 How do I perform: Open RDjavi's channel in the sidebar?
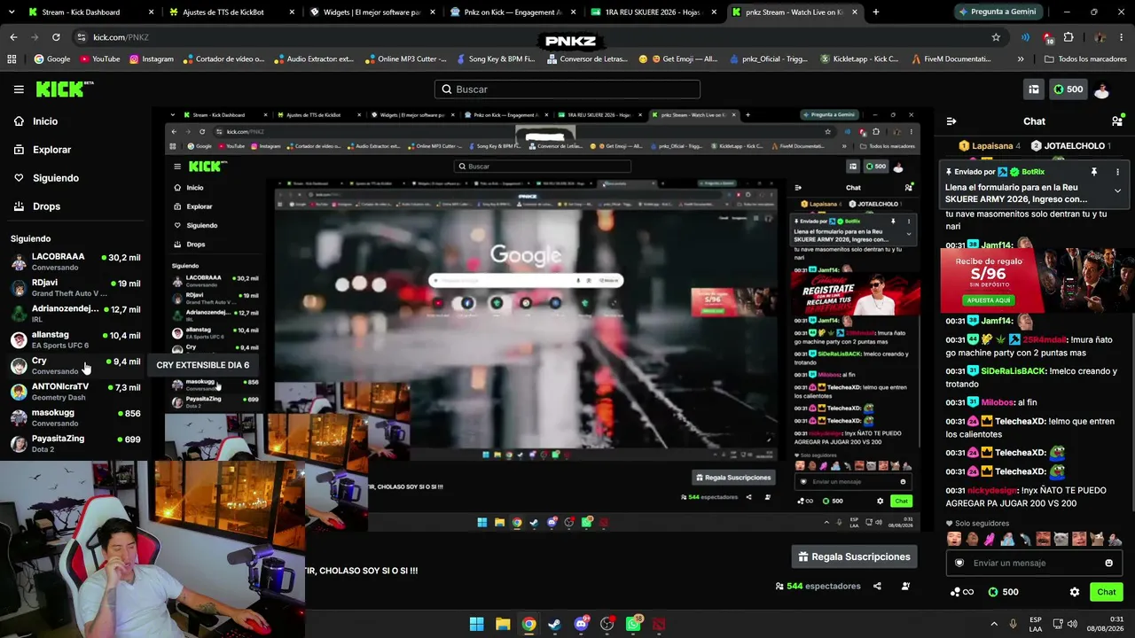coord(75,287)
